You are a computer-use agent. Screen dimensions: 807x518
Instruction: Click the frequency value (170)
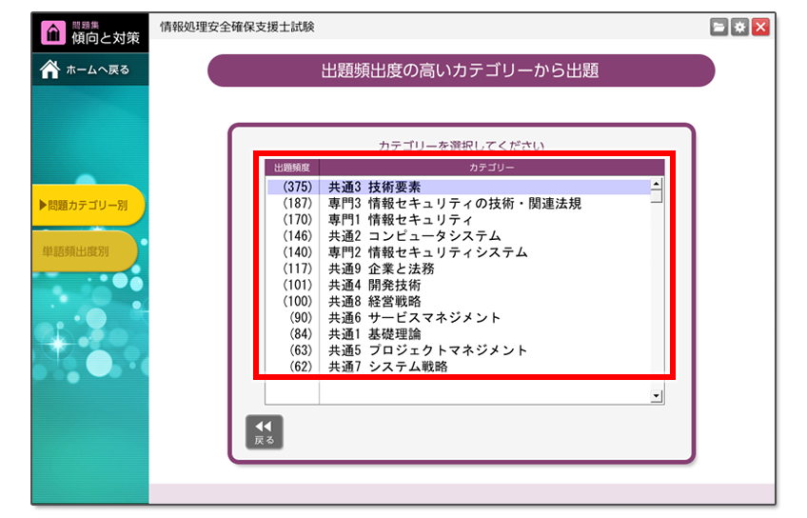pyautogui.click(x=298, y=219)
